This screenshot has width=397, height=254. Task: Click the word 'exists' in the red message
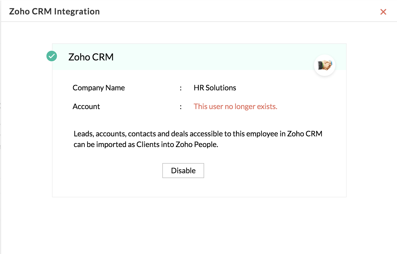pyautogui.click(x=266, y=106)
